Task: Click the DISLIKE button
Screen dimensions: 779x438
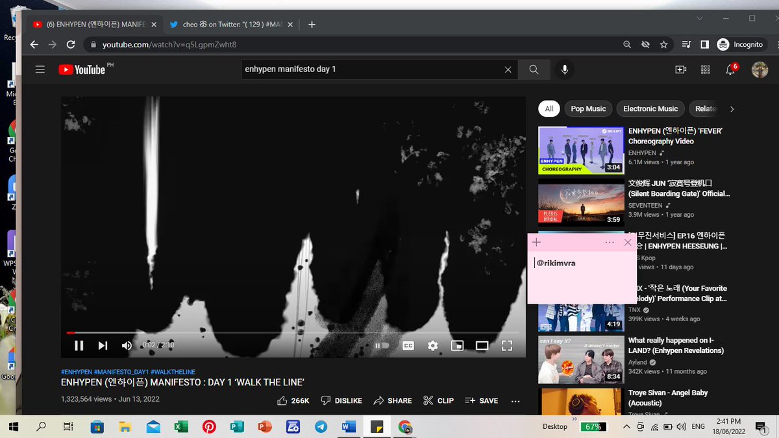Action: [x=341, y=401]
